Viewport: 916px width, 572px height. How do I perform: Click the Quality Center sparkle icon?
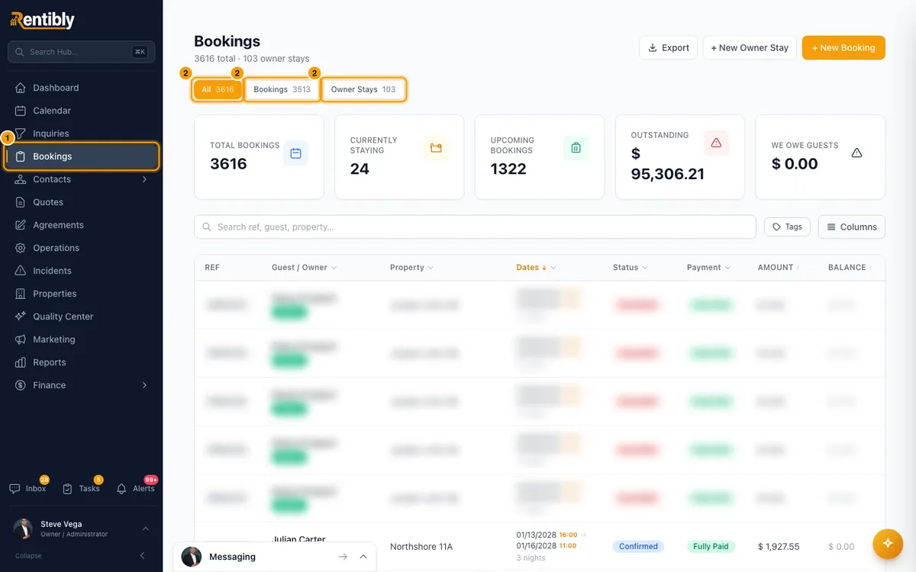click(21, 317)
